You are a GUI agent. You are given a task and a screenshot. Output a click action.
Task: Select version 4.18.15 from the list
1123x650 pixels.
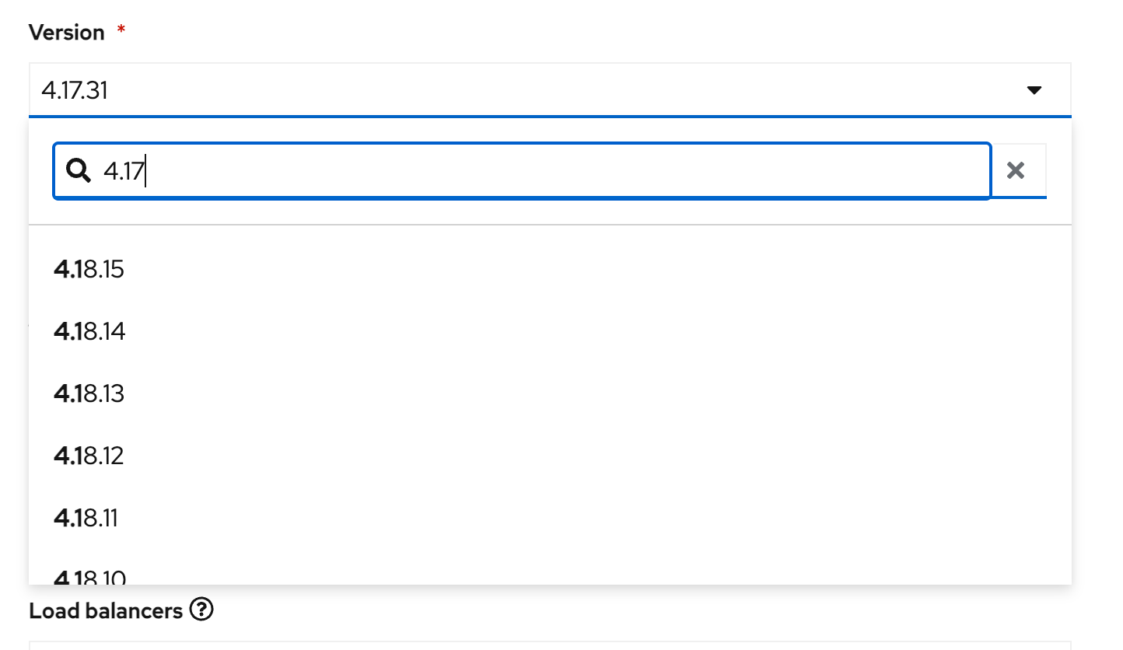coord(89,270)
